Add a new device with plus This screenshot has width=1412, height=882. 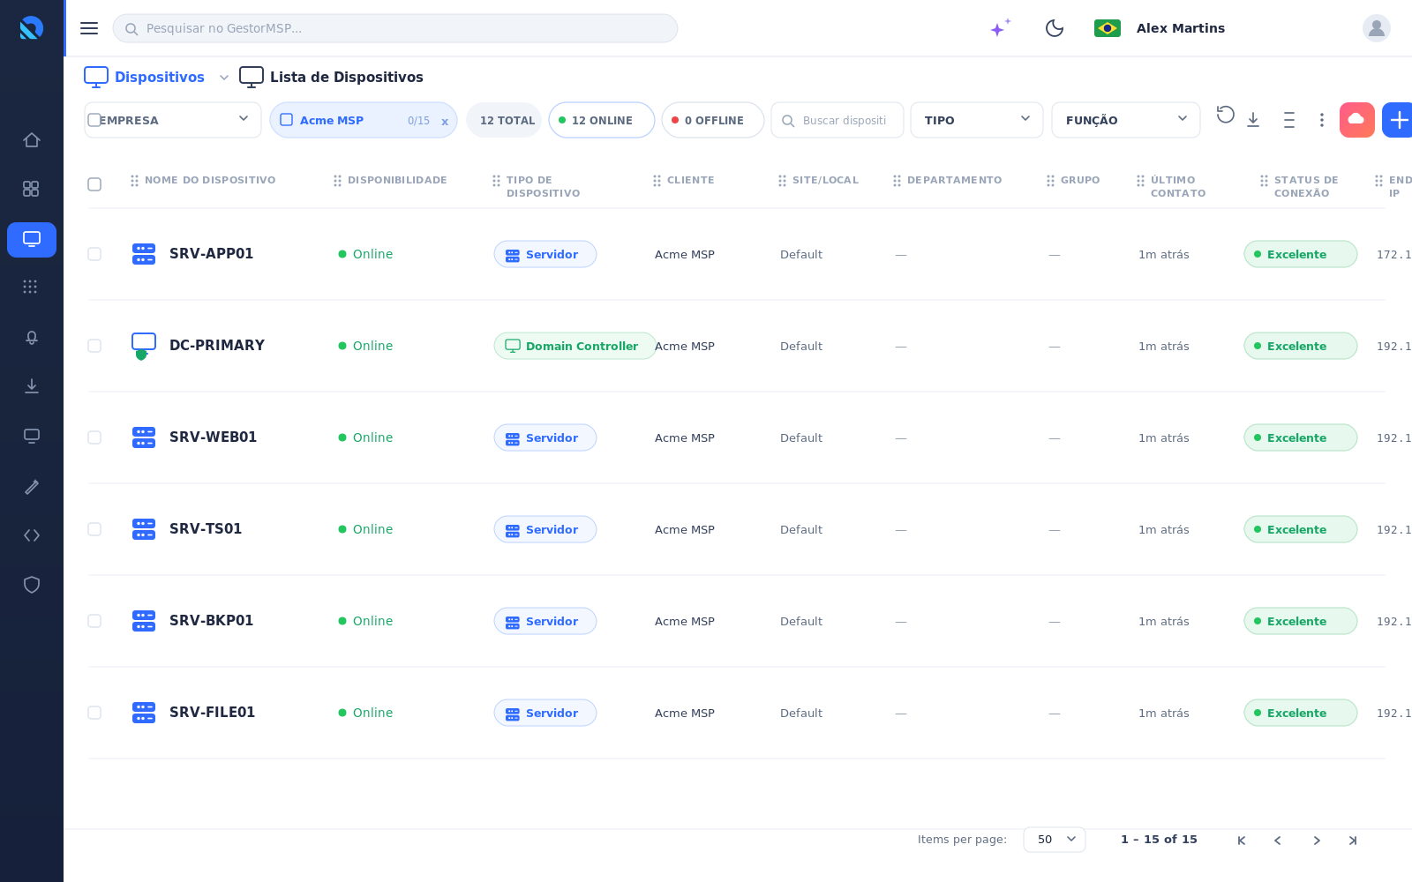(x=1398, y=120)
